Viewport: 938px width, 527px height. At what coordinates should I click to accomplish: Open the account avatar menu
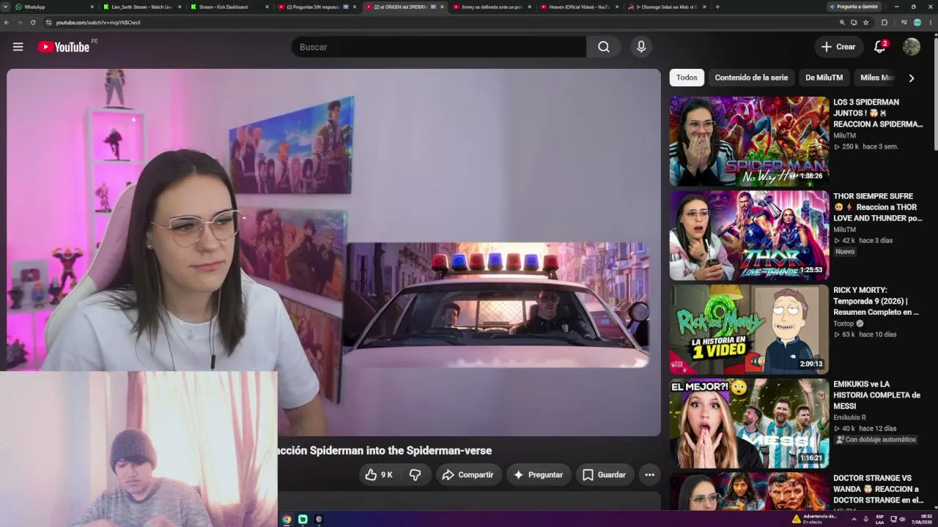pos(912,47)
